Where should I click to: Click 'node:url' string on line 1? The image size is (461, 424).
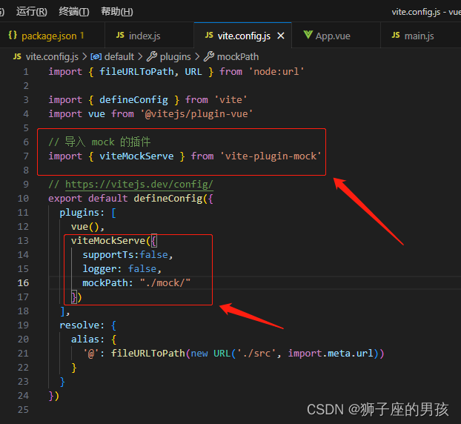coord(276,72)
